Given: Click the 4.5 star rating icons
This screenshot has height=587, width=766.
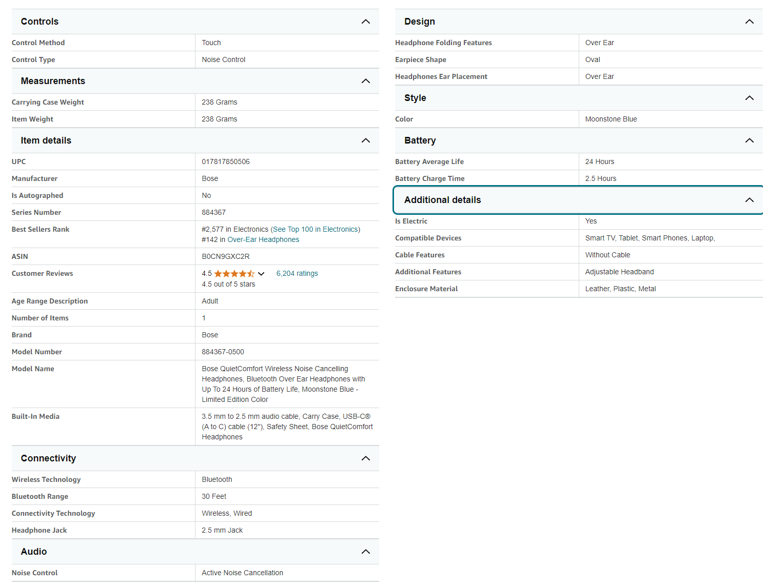Looking at the screenshot, I should pos(234,274).
